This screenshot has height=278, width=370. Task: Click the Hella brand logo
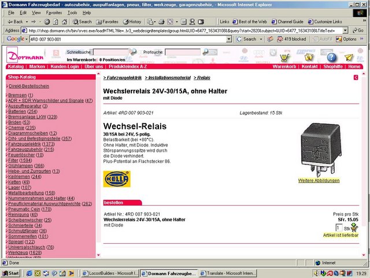click(x=116, y=179)
